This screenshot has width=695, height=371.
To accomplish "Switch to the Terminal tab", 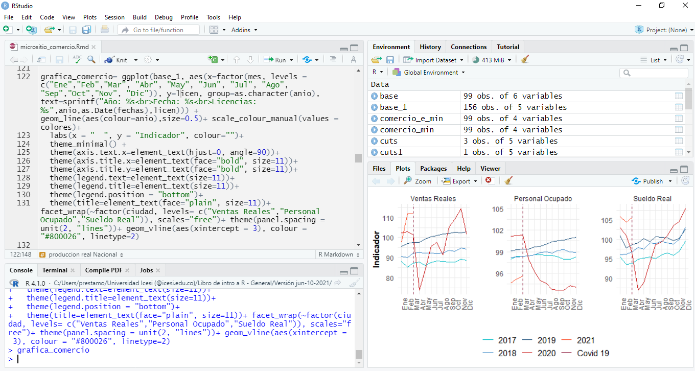I will [55, 270].
